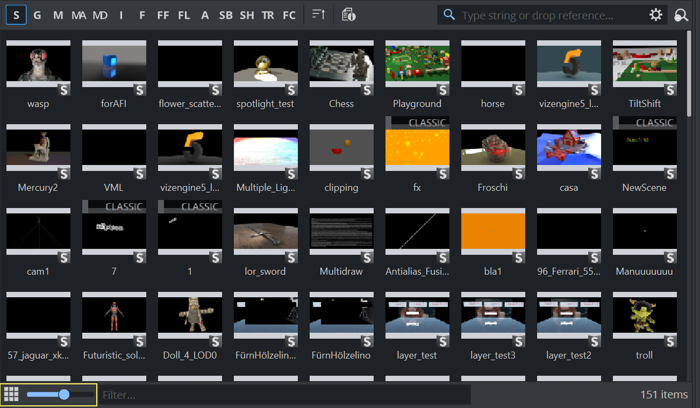The height and width of the screenshot is (408, 700).
Task: Show the item properties info panel
Action: tap(348, 15)
